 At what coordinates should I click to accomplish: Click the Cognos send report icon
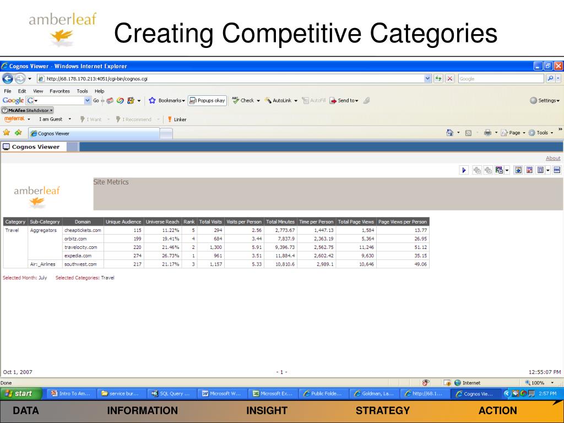(499, 170)
